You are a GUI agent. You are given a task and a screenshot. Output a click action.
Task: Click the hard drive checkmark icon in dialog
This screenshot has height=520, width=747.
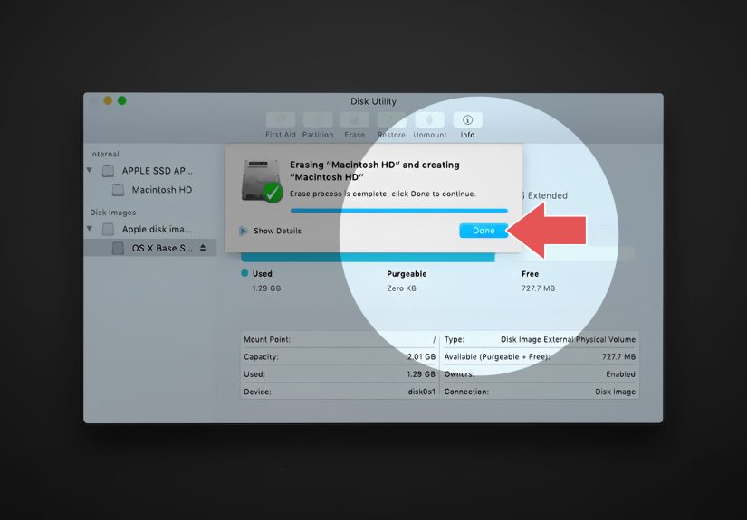[x=262, y=181]
